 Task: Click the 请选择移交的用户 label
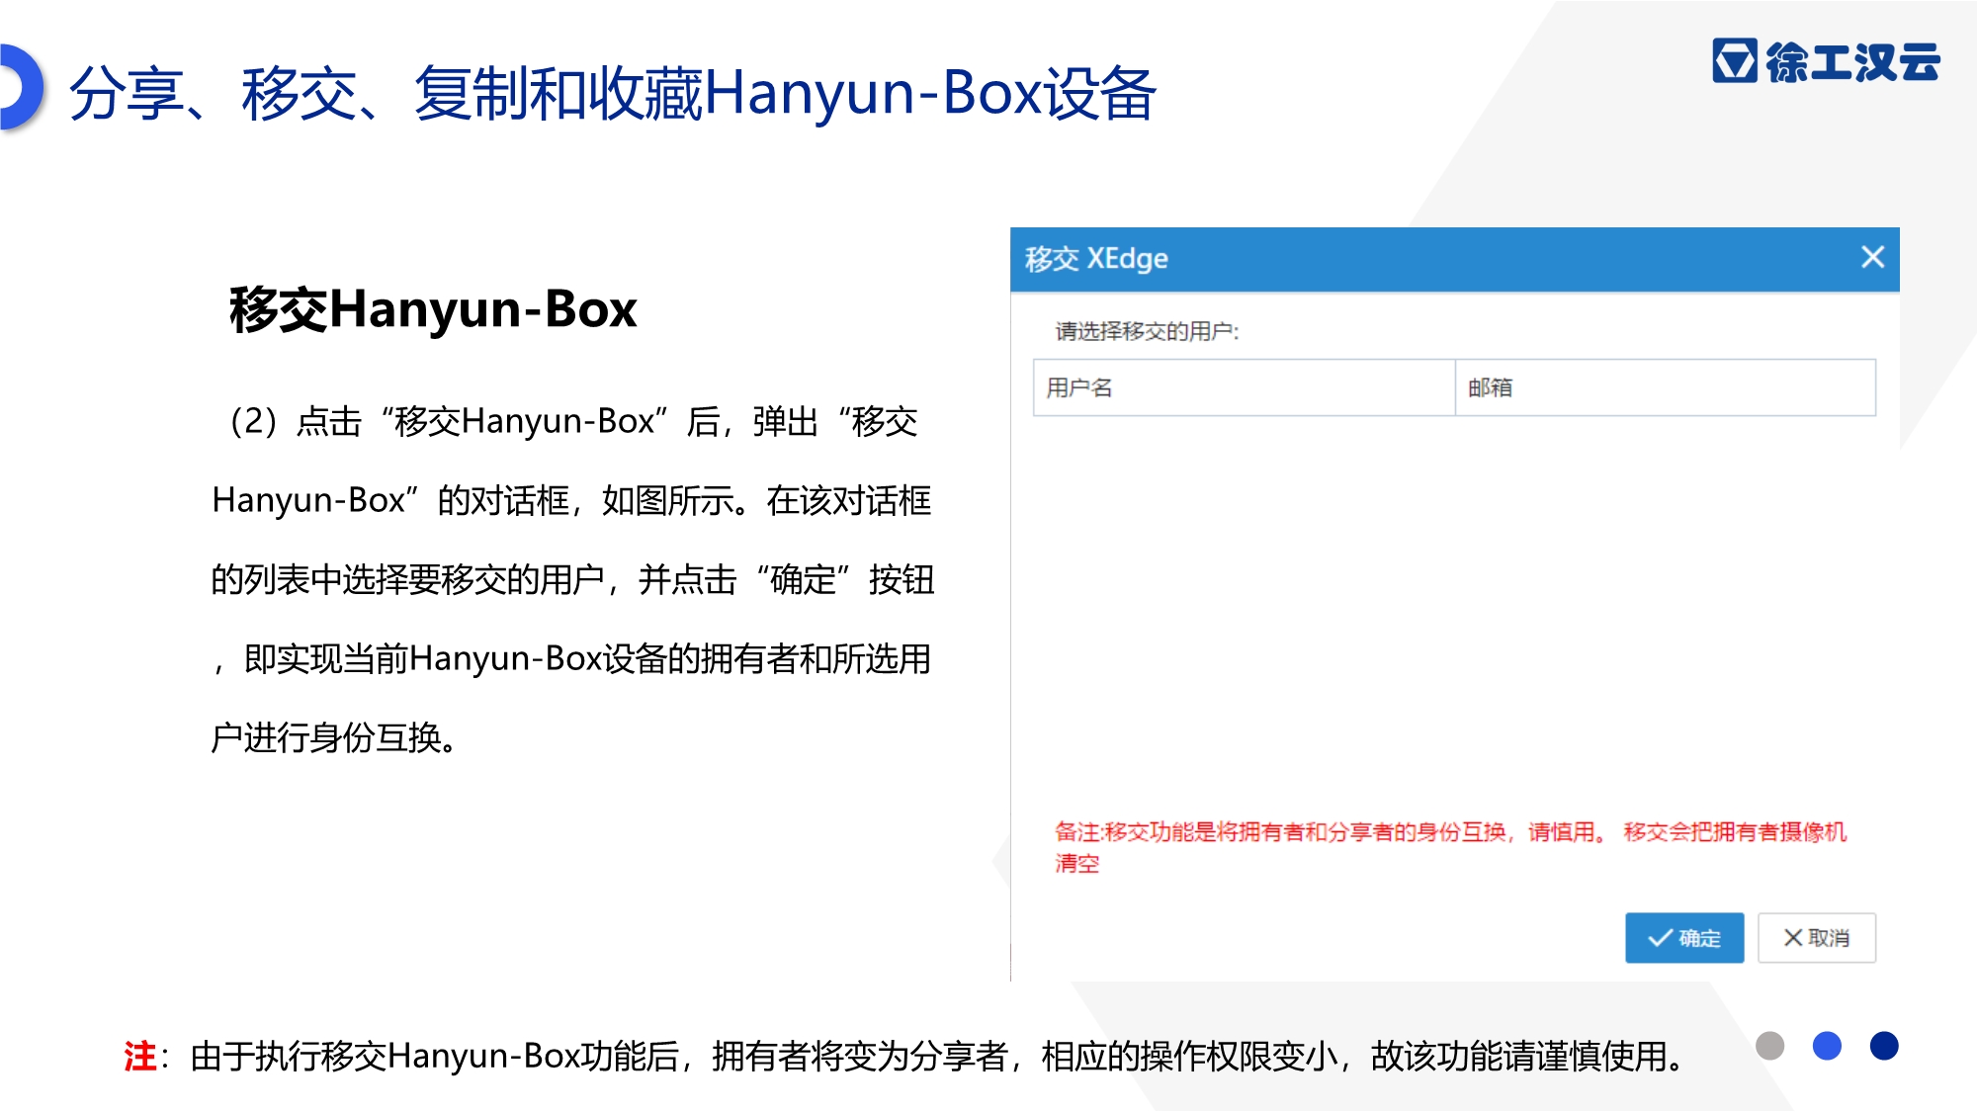point(1147,331)
